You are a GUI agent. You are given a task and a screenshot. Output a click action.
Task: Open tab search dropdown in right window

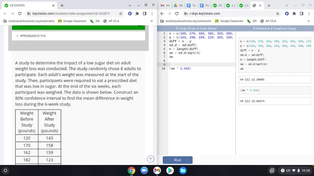[x=287, y=6]
